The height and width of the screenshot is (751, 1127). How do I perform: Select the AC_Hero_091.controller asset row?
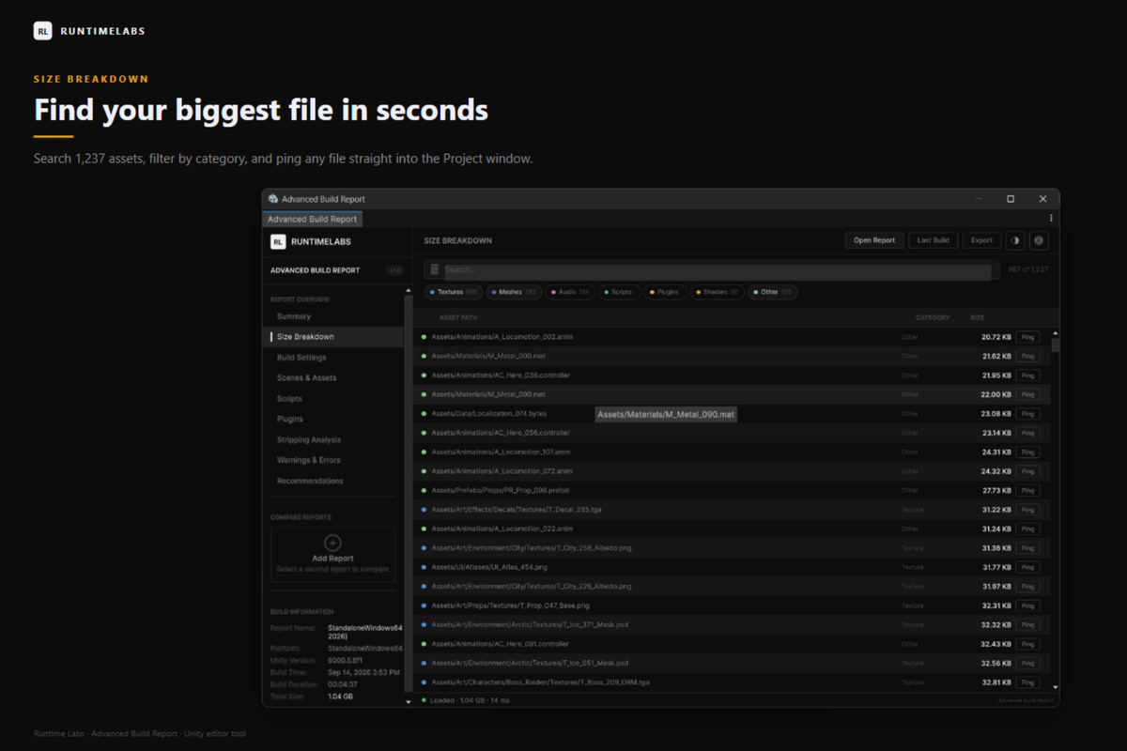pos(733,644)
